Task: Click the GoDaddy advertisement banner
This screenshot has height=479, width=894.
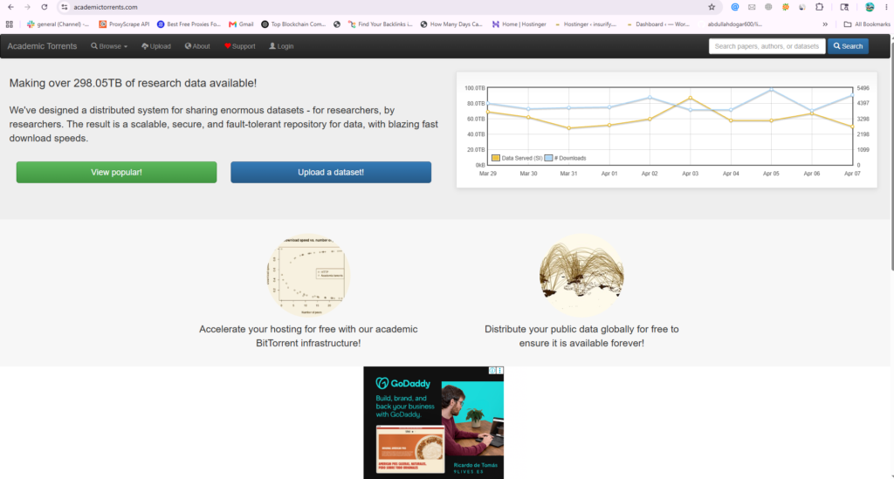Action: (x=433, y=422)
